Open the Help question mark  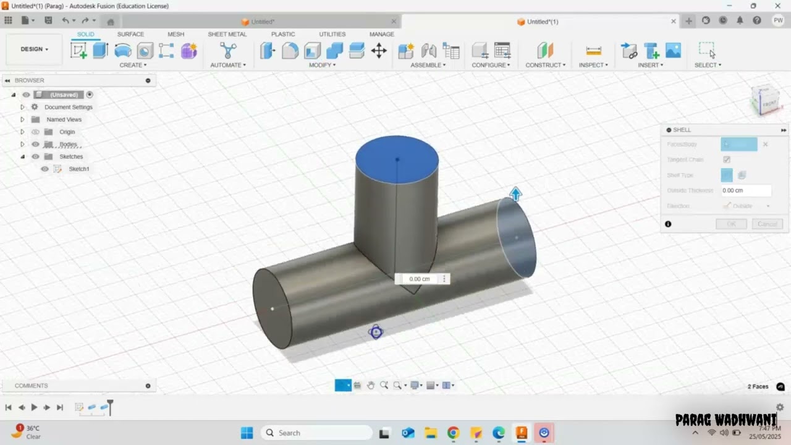tap(757, 20)
